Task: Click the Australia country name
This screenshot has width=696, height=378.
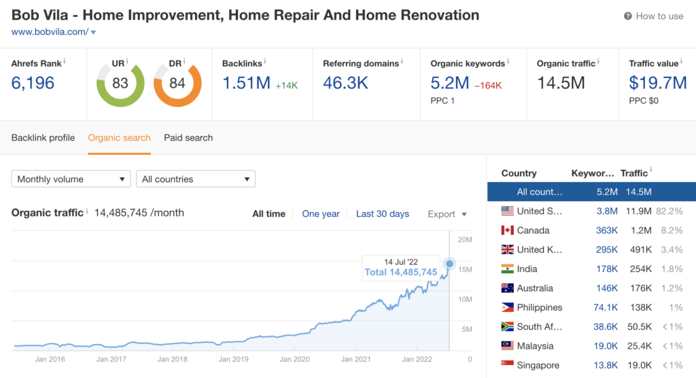Action: point(535,288)
